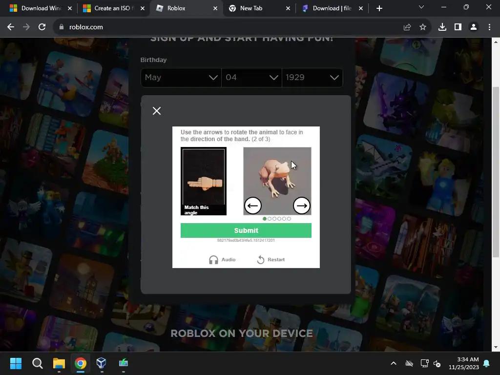Restart the captcha challenge
The height and width of the screenshot is (375, 500).
[271, 260]
